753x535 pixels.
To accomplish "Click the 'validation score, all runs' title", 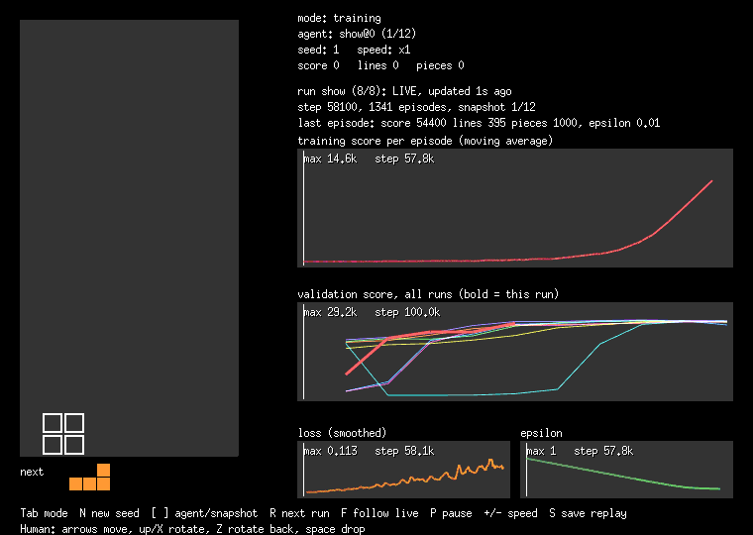I will [428, 294].
